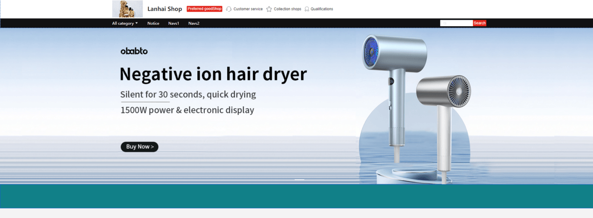This screenshot has height=218, width=593.
Task: Open the Notice navigation item
Action: pyautogui.click(x=153, y=23)
